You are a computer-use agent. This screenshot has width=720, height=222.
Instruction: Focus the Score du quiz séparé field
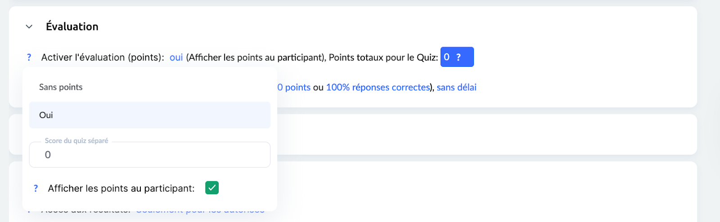149,155
